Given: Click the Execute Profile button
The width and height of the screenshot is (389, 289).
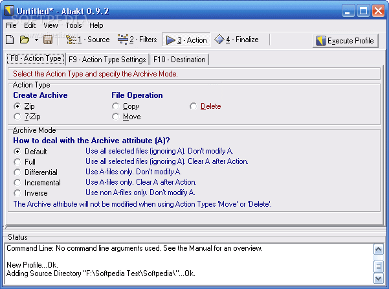Looking at the screenshot, I should (346, 41).
